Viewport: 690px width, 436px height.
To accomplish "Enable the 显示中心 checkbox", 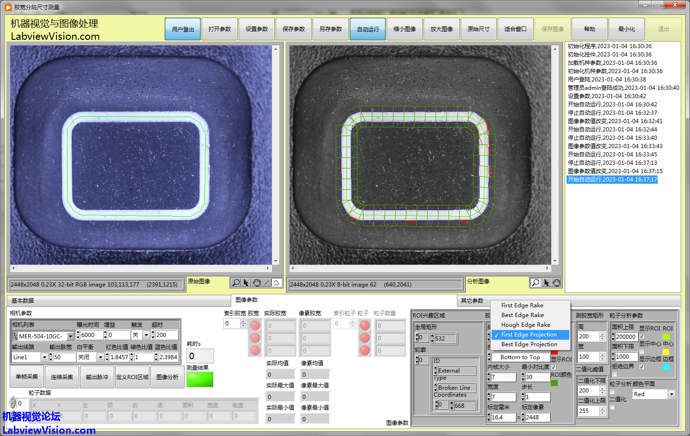I will pos(642,352).
